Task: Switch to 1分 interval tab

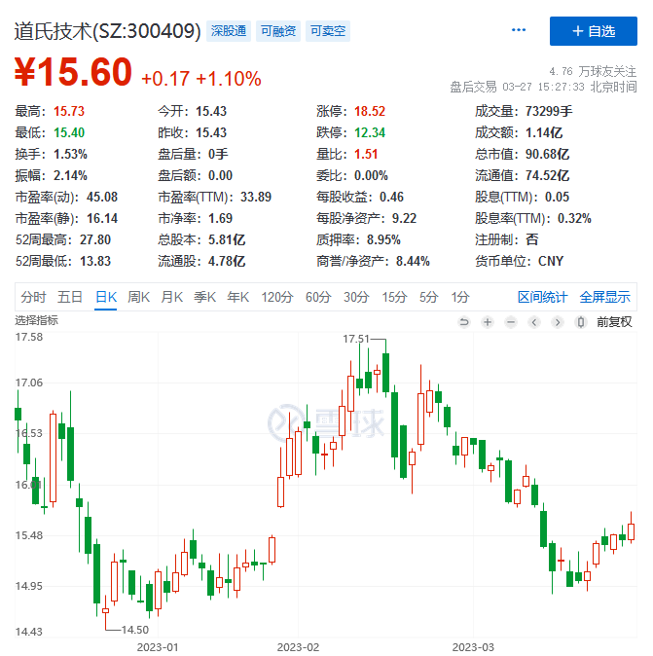Action: point(460,297)
